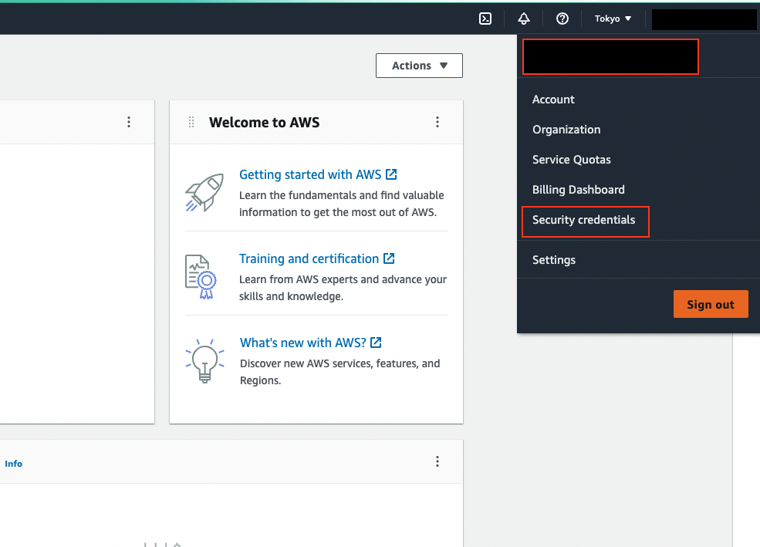
Task: Open Settings from the user menu
Action: coord(554,260)
